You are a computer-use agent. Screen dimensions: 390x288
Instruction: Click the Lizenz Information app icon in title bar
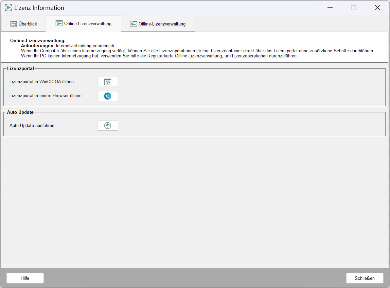tap(8, 7)
